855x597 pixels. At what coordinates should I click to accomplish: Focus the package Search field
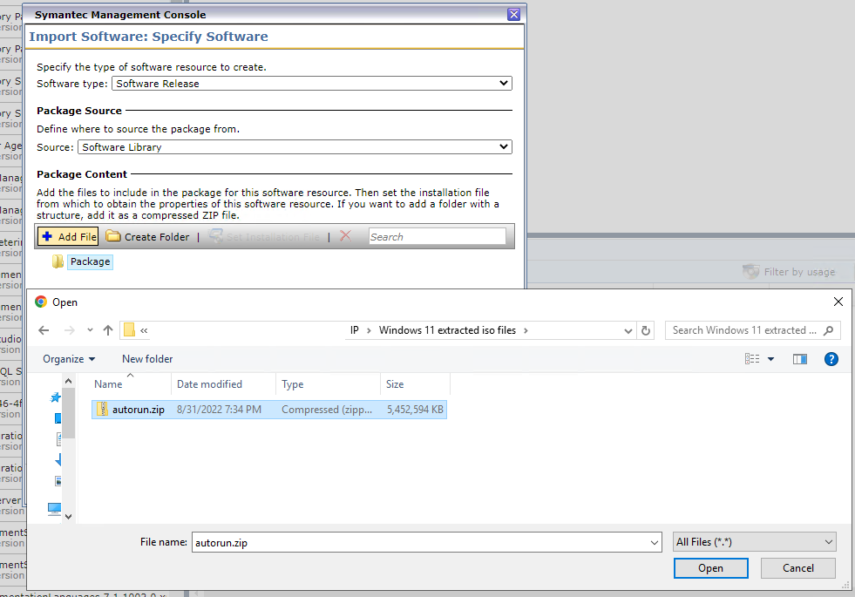tap(438, 236)
